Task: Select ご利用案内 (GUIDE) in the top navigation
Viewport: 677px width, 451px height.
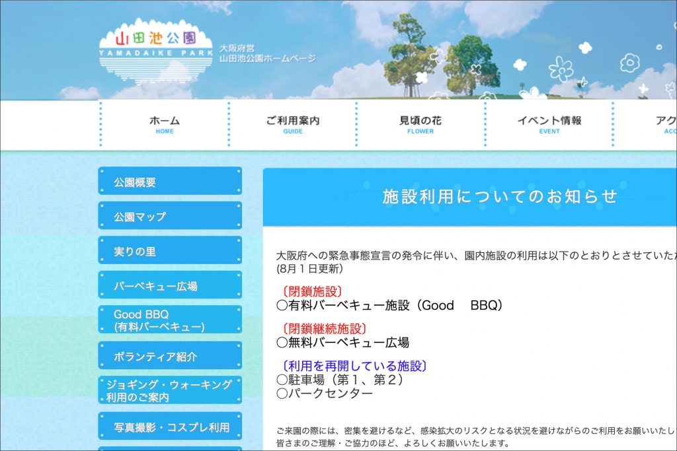Action: (x=293, y=124)
